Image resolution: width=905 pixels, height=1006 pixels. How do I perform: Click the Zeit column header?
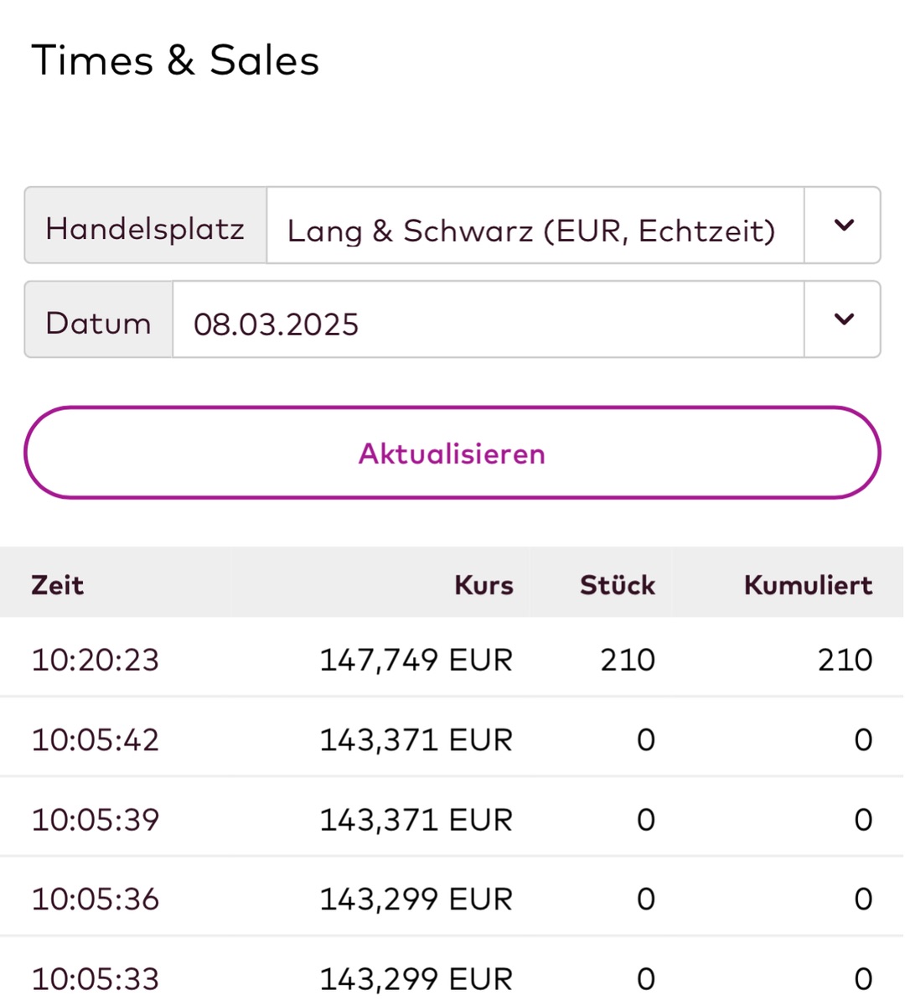pyautogui.click(x=58, y=584)
